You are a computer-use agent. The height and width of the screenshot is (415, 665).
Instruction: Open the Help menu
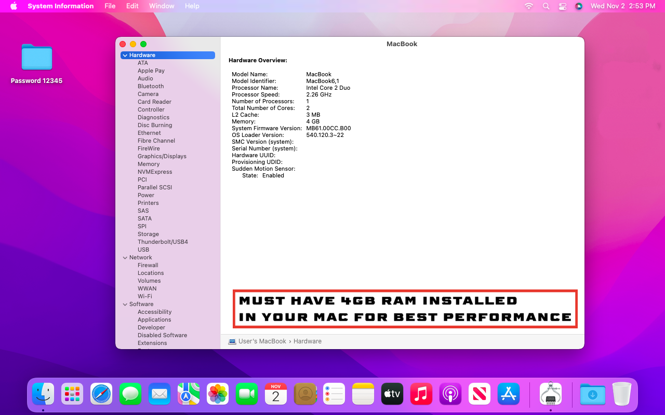(192, 6)
